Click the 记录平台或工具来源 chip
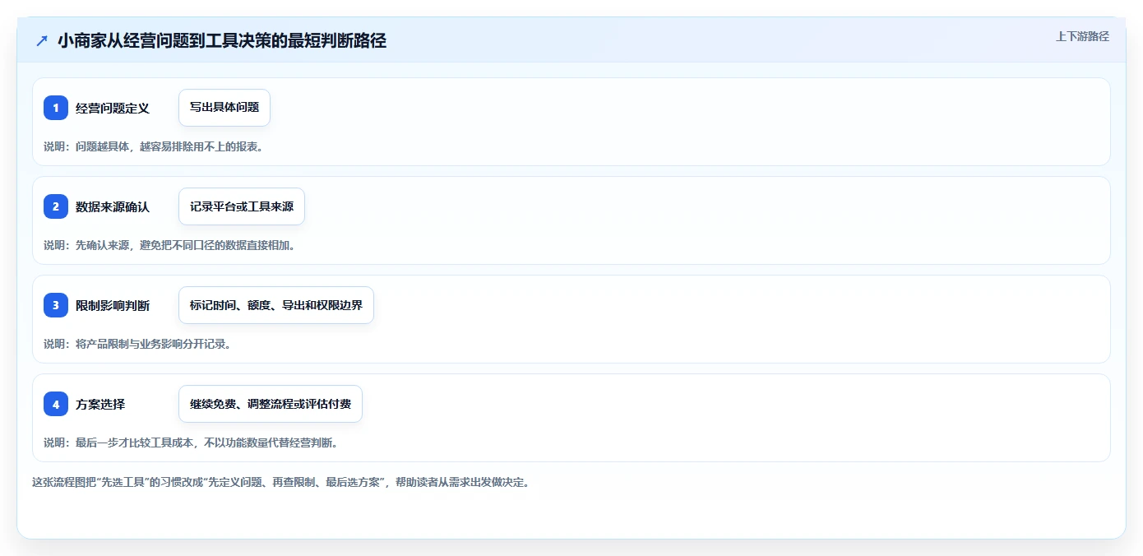Viewport: 1143px width, 556px height. pyautogui.click(x=242, y=206)
